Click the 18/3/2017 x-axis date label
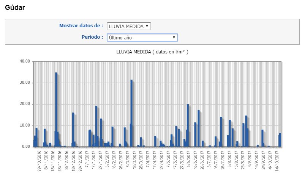The height and width of the screenshot is (180, 305). (134, 160)
